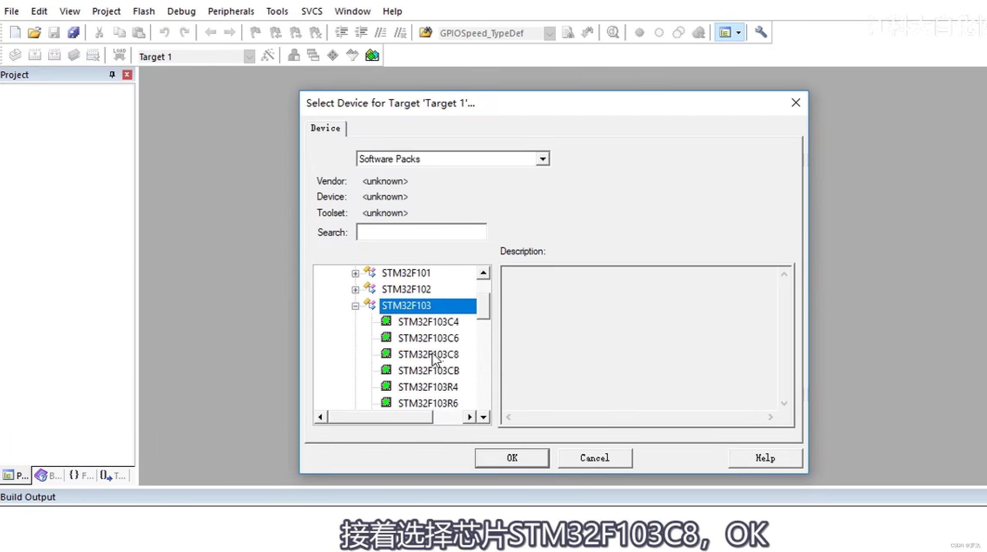
Task: Open the Peripherals menu
Action: tap(231, 11)
